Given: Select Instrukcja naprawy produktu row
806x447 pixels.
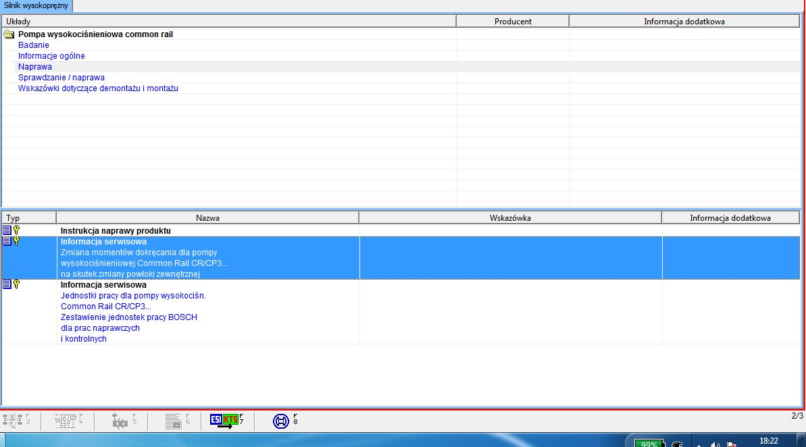Looking at the screenshot, I should [401, 231].
